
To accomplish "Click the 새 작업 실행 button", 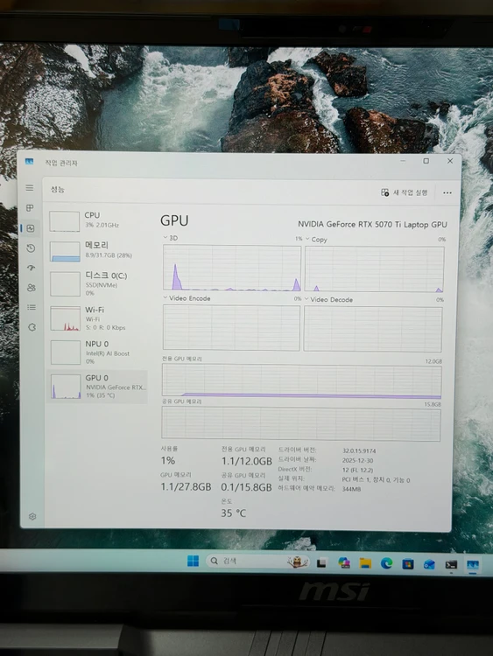I will click(405, 192).
